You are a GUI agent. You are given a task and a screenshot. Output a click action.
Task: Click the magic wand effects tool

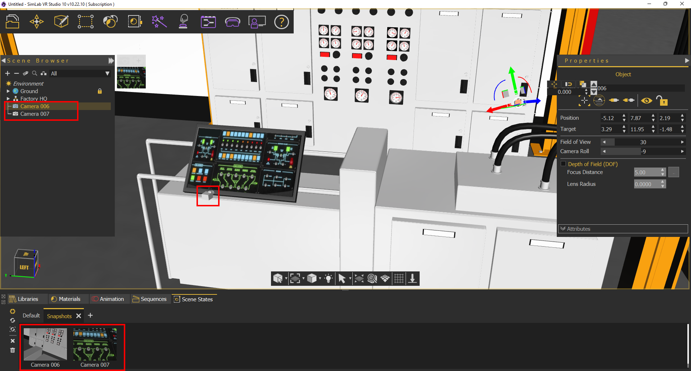pyautogui.click(x=159, y=22)
